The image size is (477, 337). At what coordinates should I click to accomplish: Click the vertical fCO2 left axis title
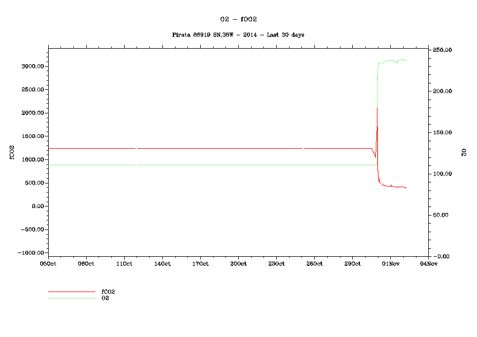[x=11, y=152]
